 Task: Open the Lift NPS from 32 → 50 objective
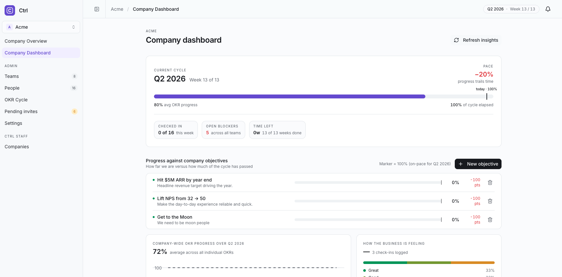click(x=181, y=198)
